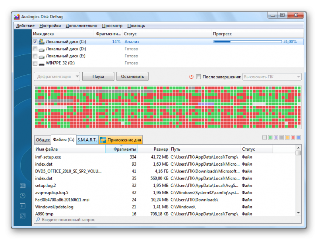Click the WIN7PE_32 (G:) drive icon

[42, 64]
